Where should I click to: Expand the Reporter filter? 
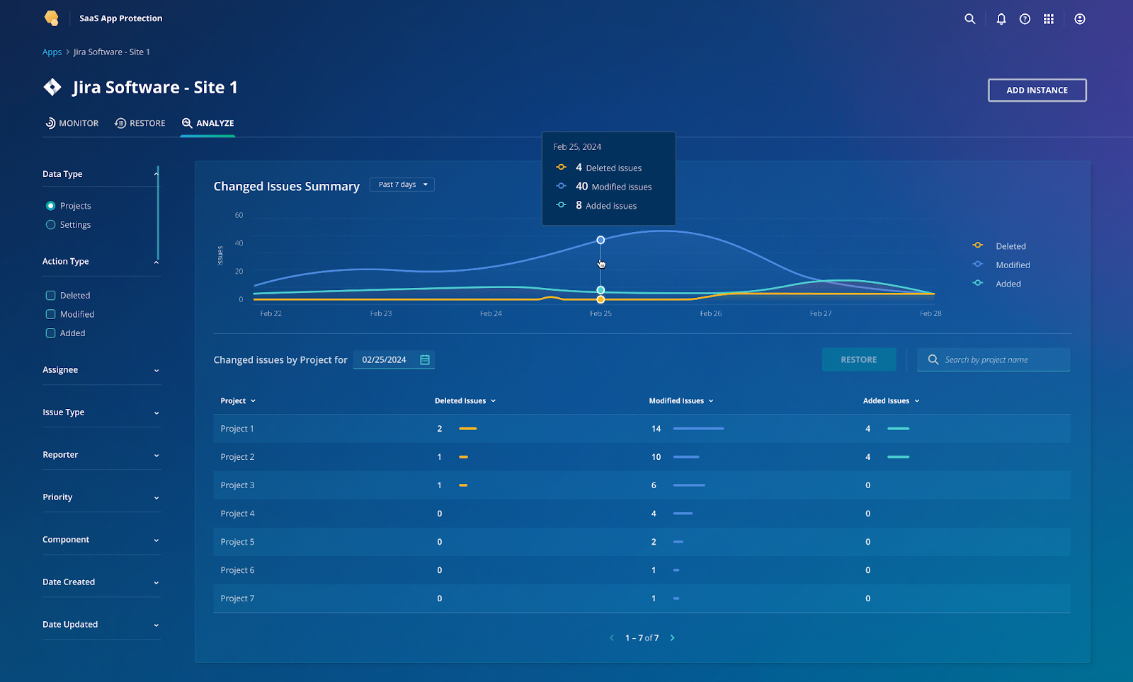point(156,456)
